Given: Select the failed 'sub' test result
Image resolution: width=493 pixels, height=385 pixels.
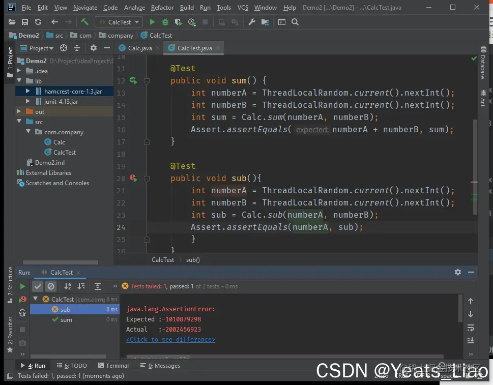Looking at the screenshot, I should point(75,310).
